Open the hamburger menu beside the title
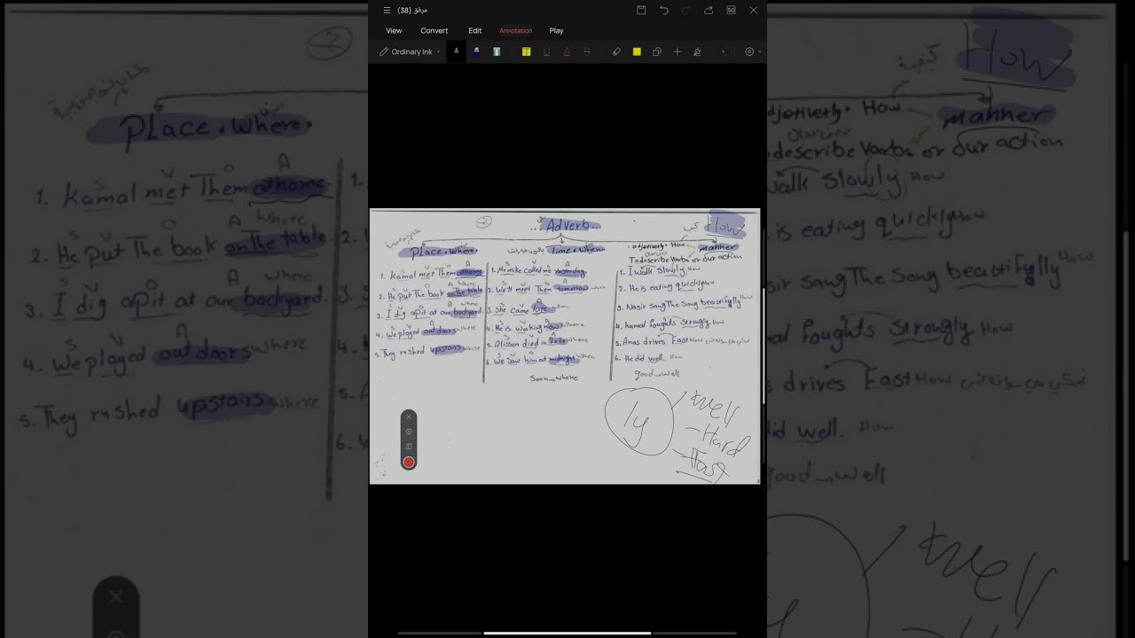The width and height of the screenshot is (1135, 638). tap(387, 11)
